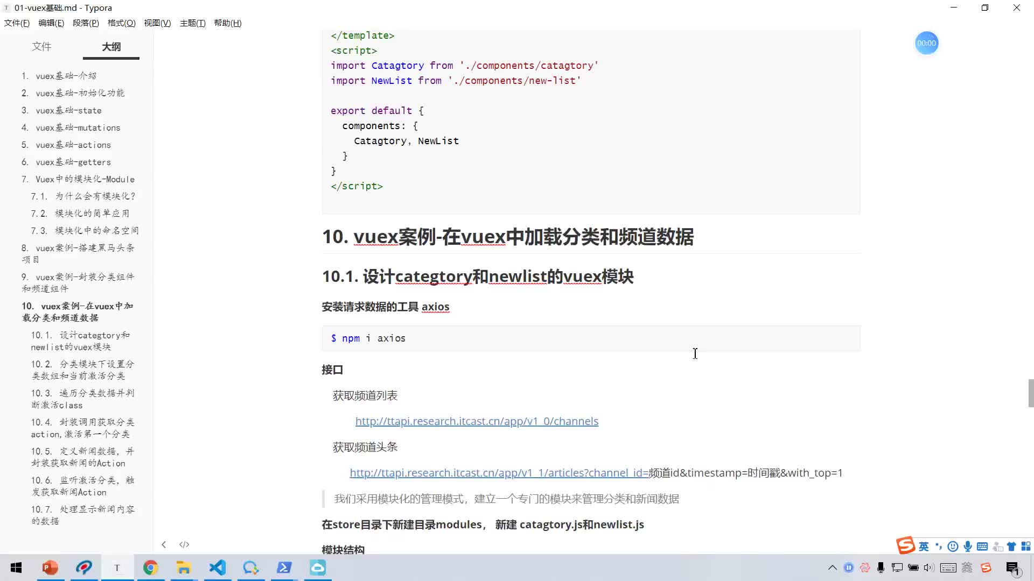This screenshot has width=1034, height=581.
Task: Jump to outline item vuex基础-actions
Action: (x=73, y=145)
